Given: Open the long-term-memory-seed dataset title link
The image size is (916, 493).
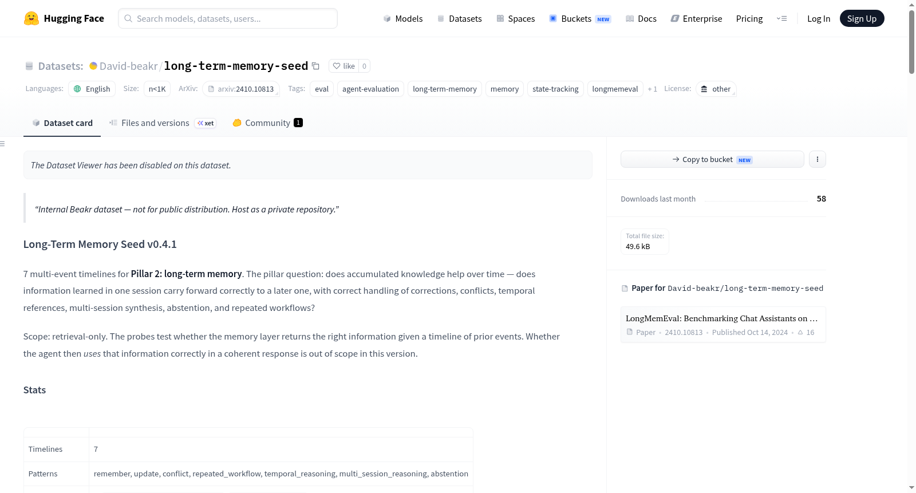Looking at the screenshot, I should coord(236,66).
